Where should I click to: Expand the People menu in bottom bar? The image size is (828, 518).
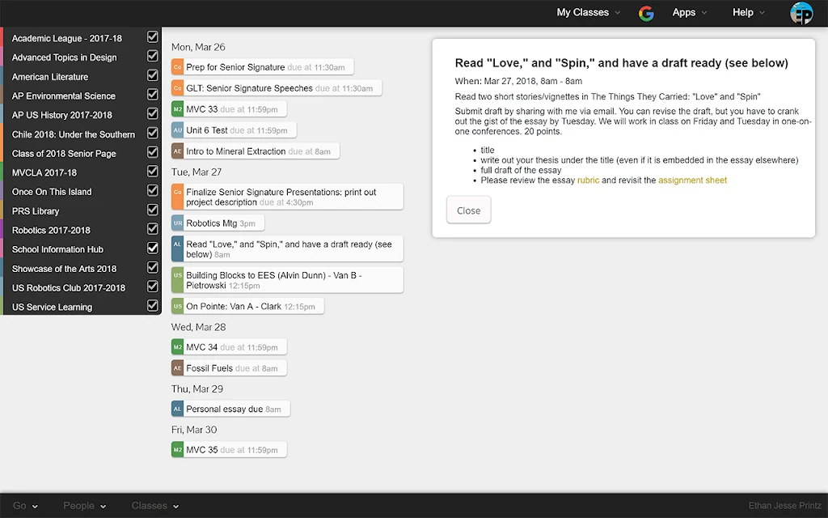coord(84,506)
